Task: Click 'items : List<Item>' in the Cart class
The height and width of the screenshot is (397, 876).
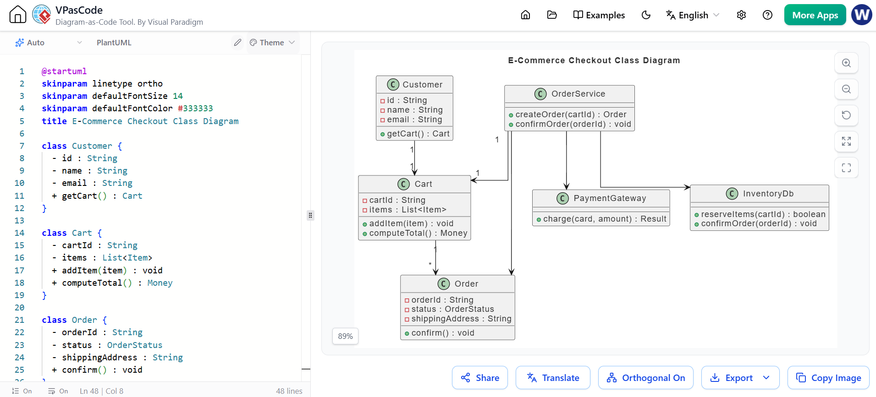Action: pyautogui.click(x=408, y=210)
